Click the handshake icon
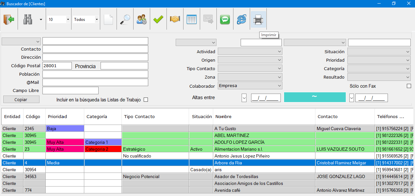Viewport: 415px width, 196px height. click(x=175, y=20)
